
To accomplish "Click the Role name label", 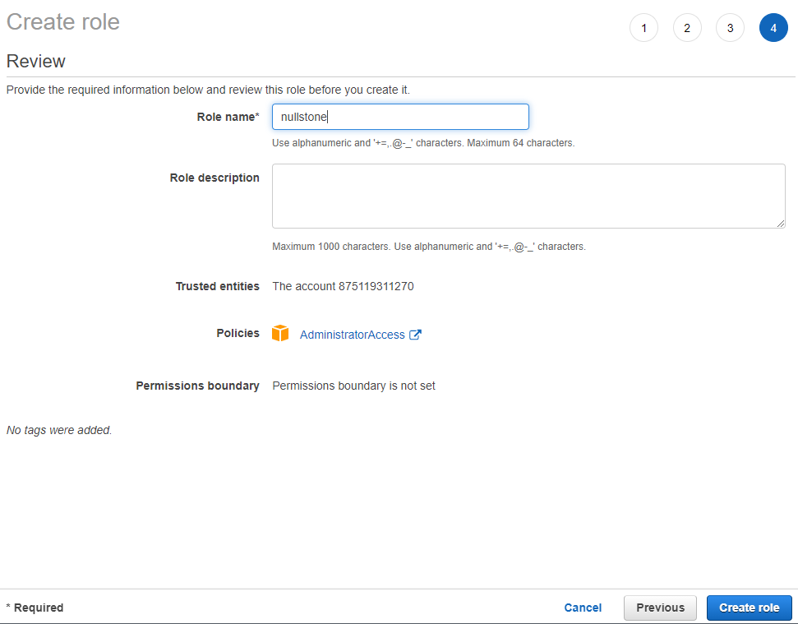I will pyautogui.click(x=227, y=117).
